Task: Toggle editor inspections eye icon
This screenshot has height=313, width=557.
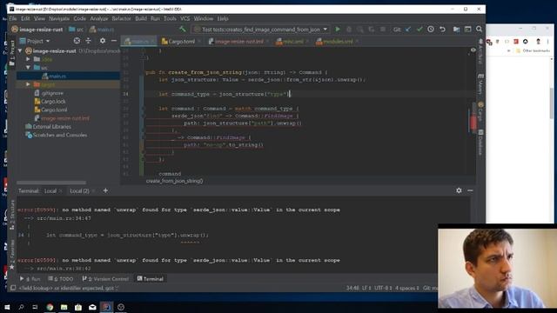Action: pos(473,50)
